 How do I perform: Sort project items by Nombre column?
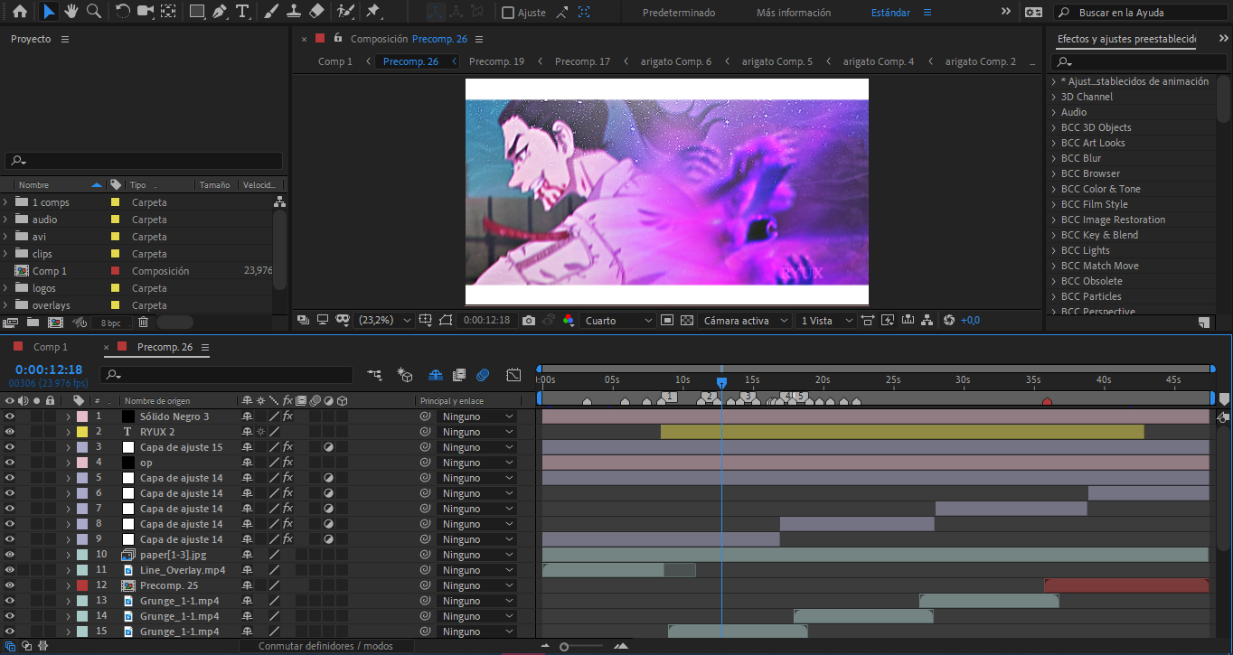click(34, 184)
